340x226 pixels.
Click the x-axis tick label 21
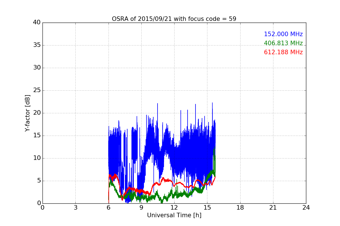point(273,208)
